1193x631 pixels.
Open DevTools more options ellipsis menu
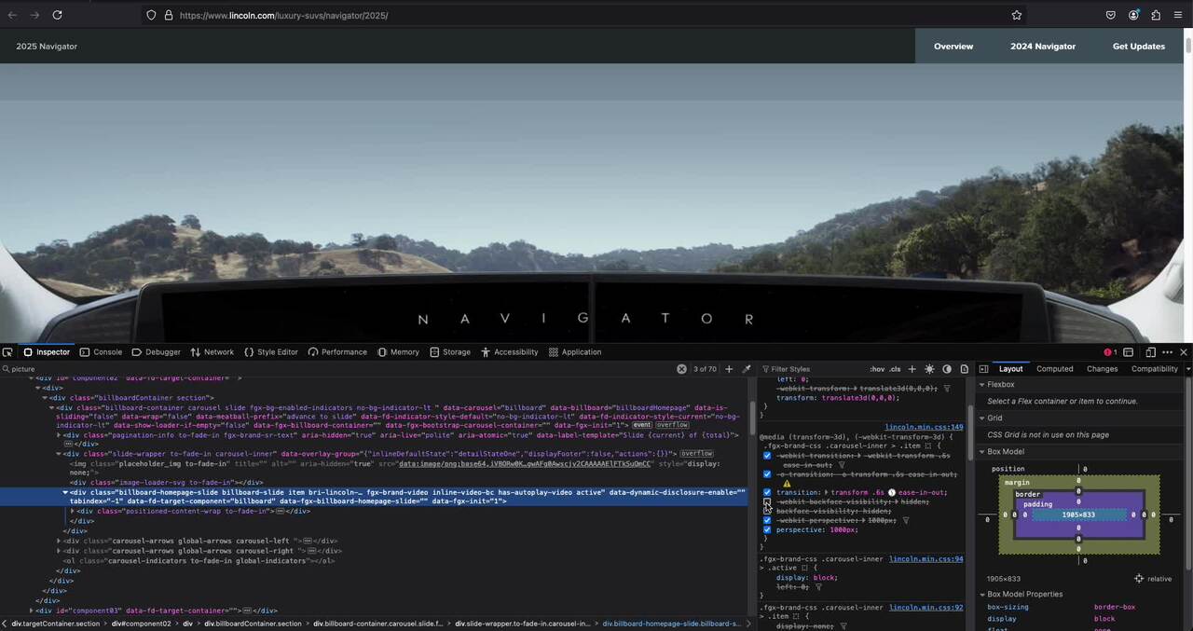coord(1167,352)
